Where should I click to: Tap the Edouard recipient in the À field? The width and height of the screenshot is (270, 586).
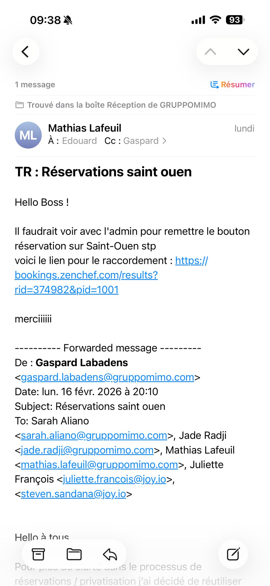(x=79, y=141)
